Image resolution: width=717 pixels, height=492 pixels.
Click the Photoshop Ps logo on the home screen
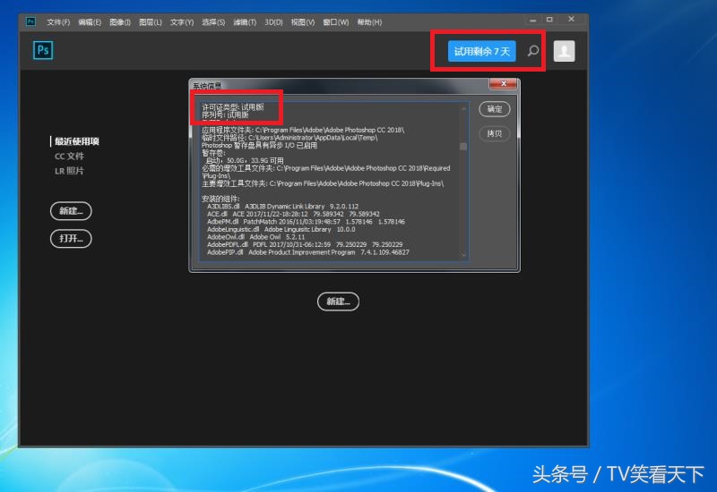43,50
